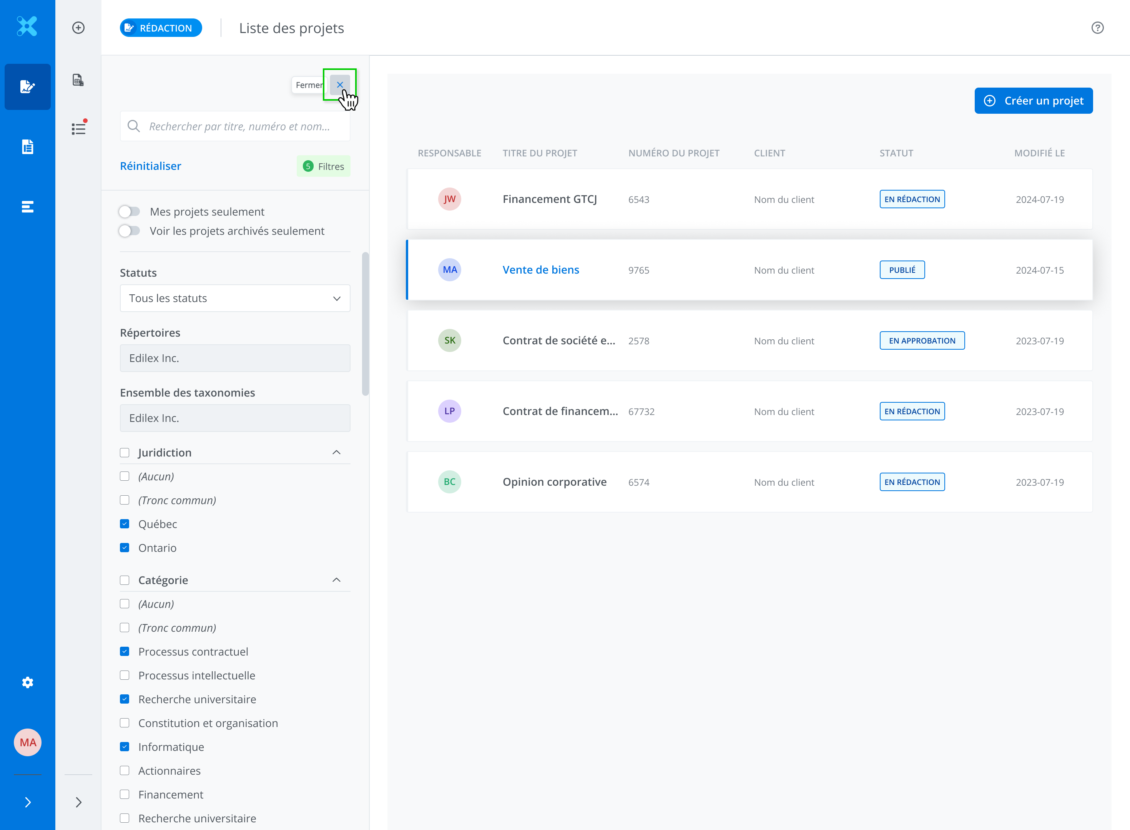Screen dimensions: 1130x830
Task: Click the RÉDACTION module badge
Action: pyautogui.click(x=161, y=28)
